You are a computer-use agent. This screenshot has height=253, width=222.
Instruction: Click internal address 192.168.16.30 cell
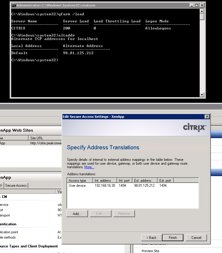(x=105, y=186)
